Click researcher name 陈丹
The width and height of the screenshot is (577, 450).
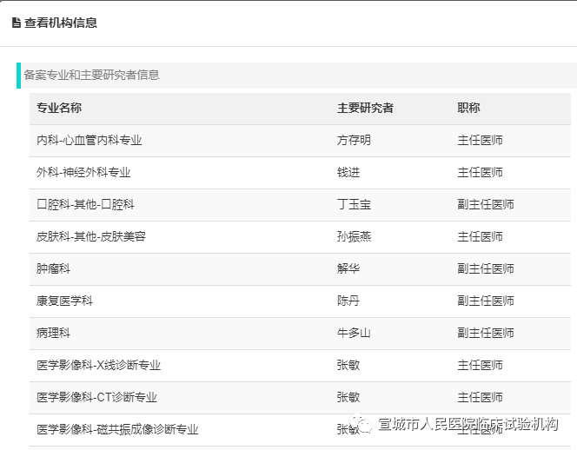348,301
